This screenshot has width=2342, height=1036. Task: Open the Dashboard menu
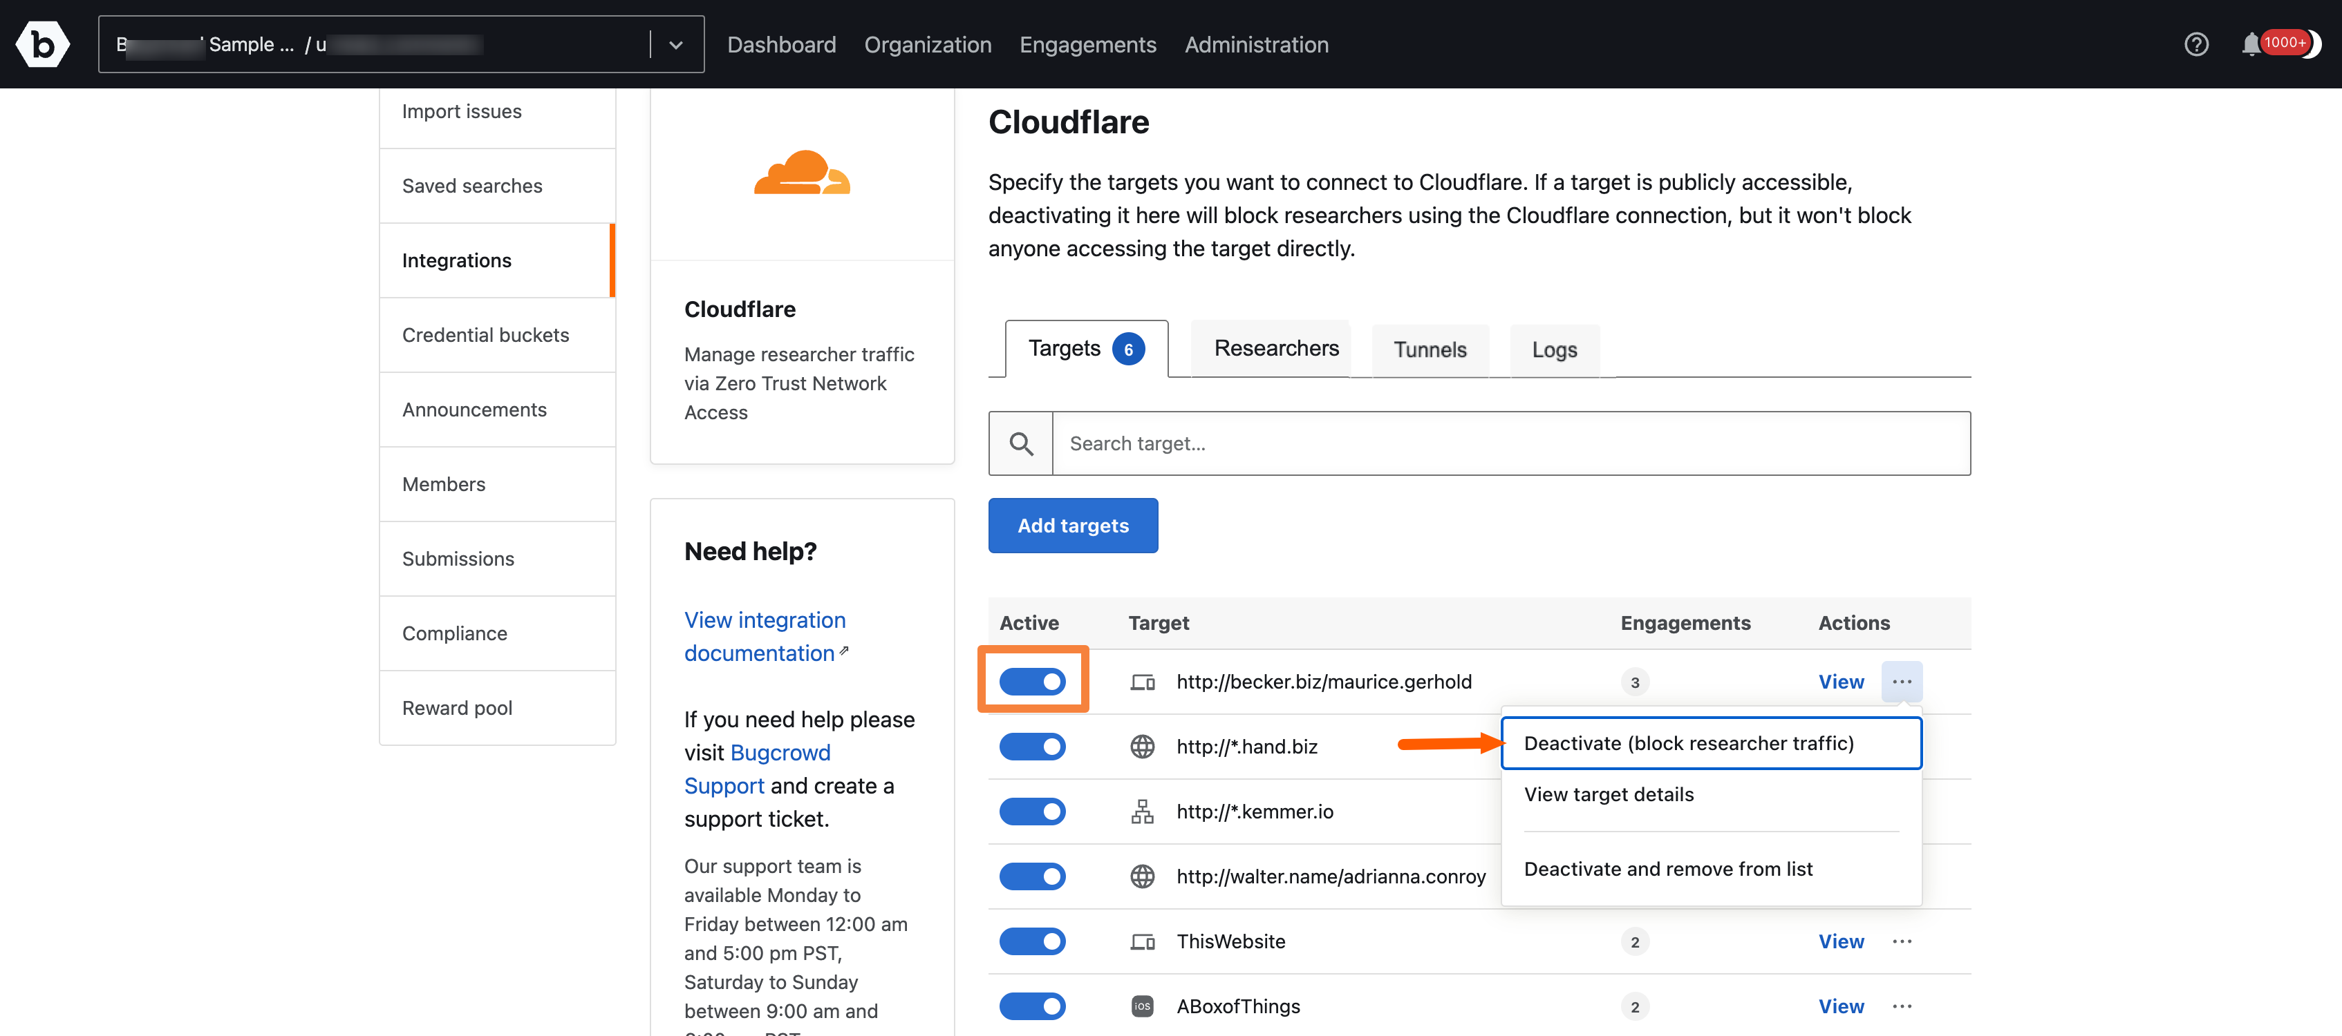[x=781, y=44]
